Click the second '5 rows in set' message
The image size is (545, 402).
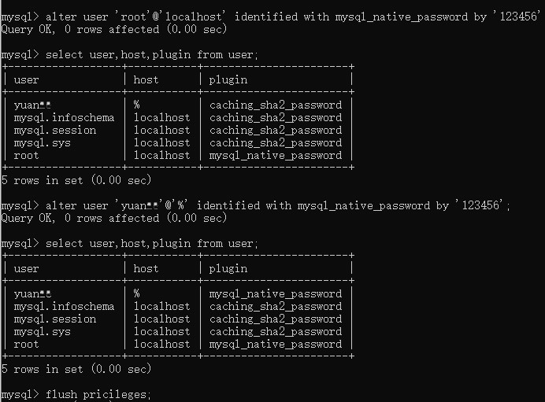76,369
